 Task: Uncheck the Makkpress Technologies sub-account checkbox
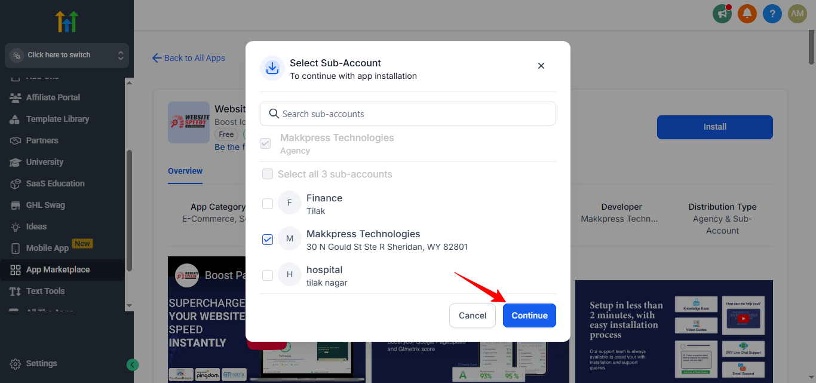(268, 240)
